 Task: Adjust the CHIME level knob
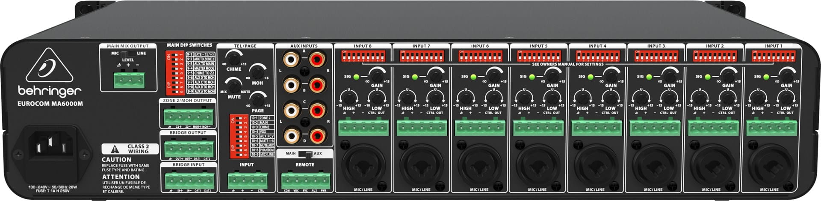coord(234,57)
